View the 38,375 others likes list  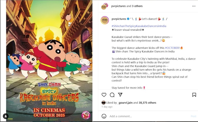[147, 103]
